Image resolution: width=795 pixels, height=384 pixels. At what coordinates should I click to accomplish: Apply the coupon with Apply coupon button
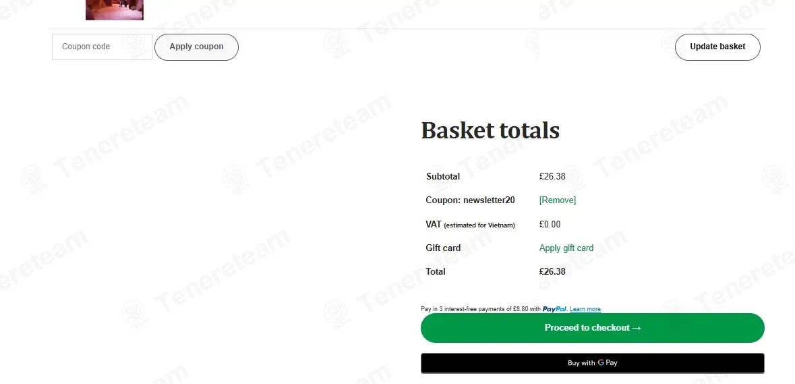point(196,47)
